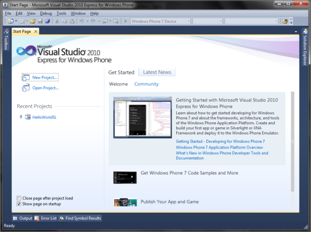Click the Save All toolbar icon
Image resolution: width=311 pixels, height=232 pixels.
(x=47, y=21)
